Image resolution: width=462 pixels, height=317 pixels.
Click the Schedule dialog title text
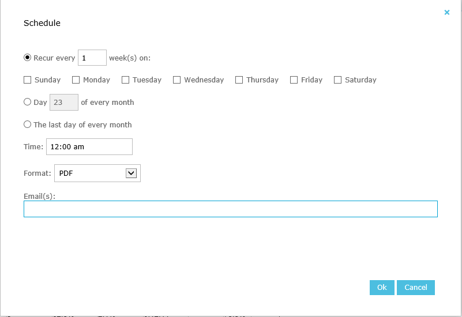[42, 24]
